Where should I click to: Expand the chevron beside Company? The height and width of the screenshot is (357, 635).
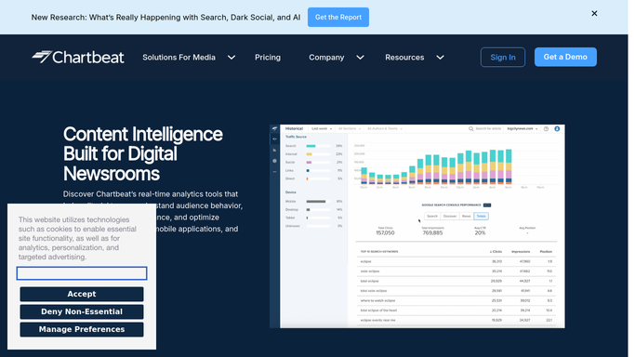coord(360,58)
